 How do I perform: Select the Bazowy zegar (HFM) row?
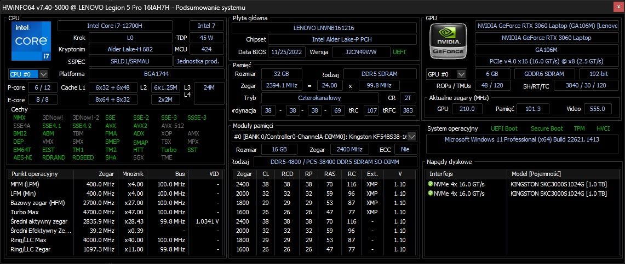[x=114, y=203]
